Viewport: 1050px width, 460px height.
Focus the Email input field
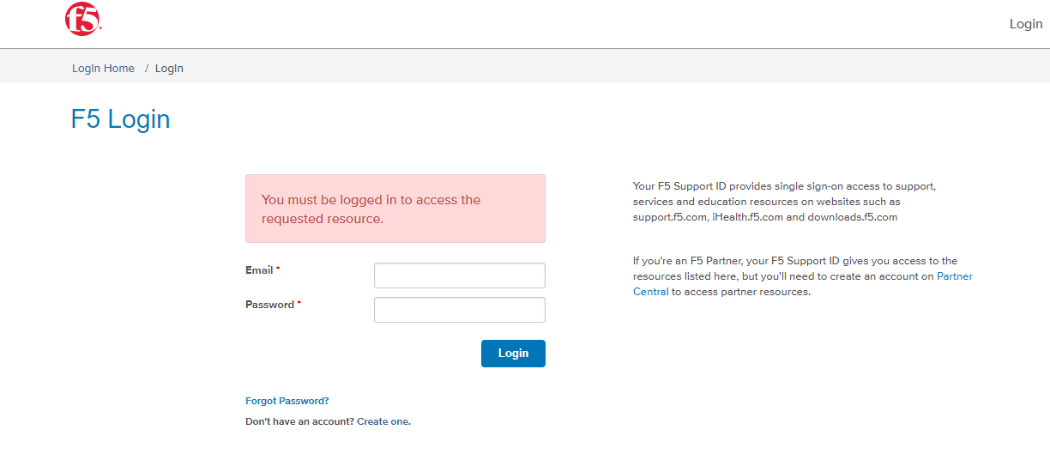459,275
